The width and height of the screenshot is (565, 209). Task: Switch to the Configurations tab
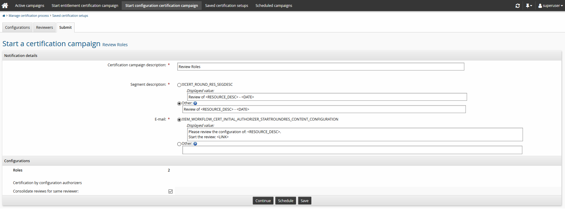pyautogui.click(x=17, y=28)
